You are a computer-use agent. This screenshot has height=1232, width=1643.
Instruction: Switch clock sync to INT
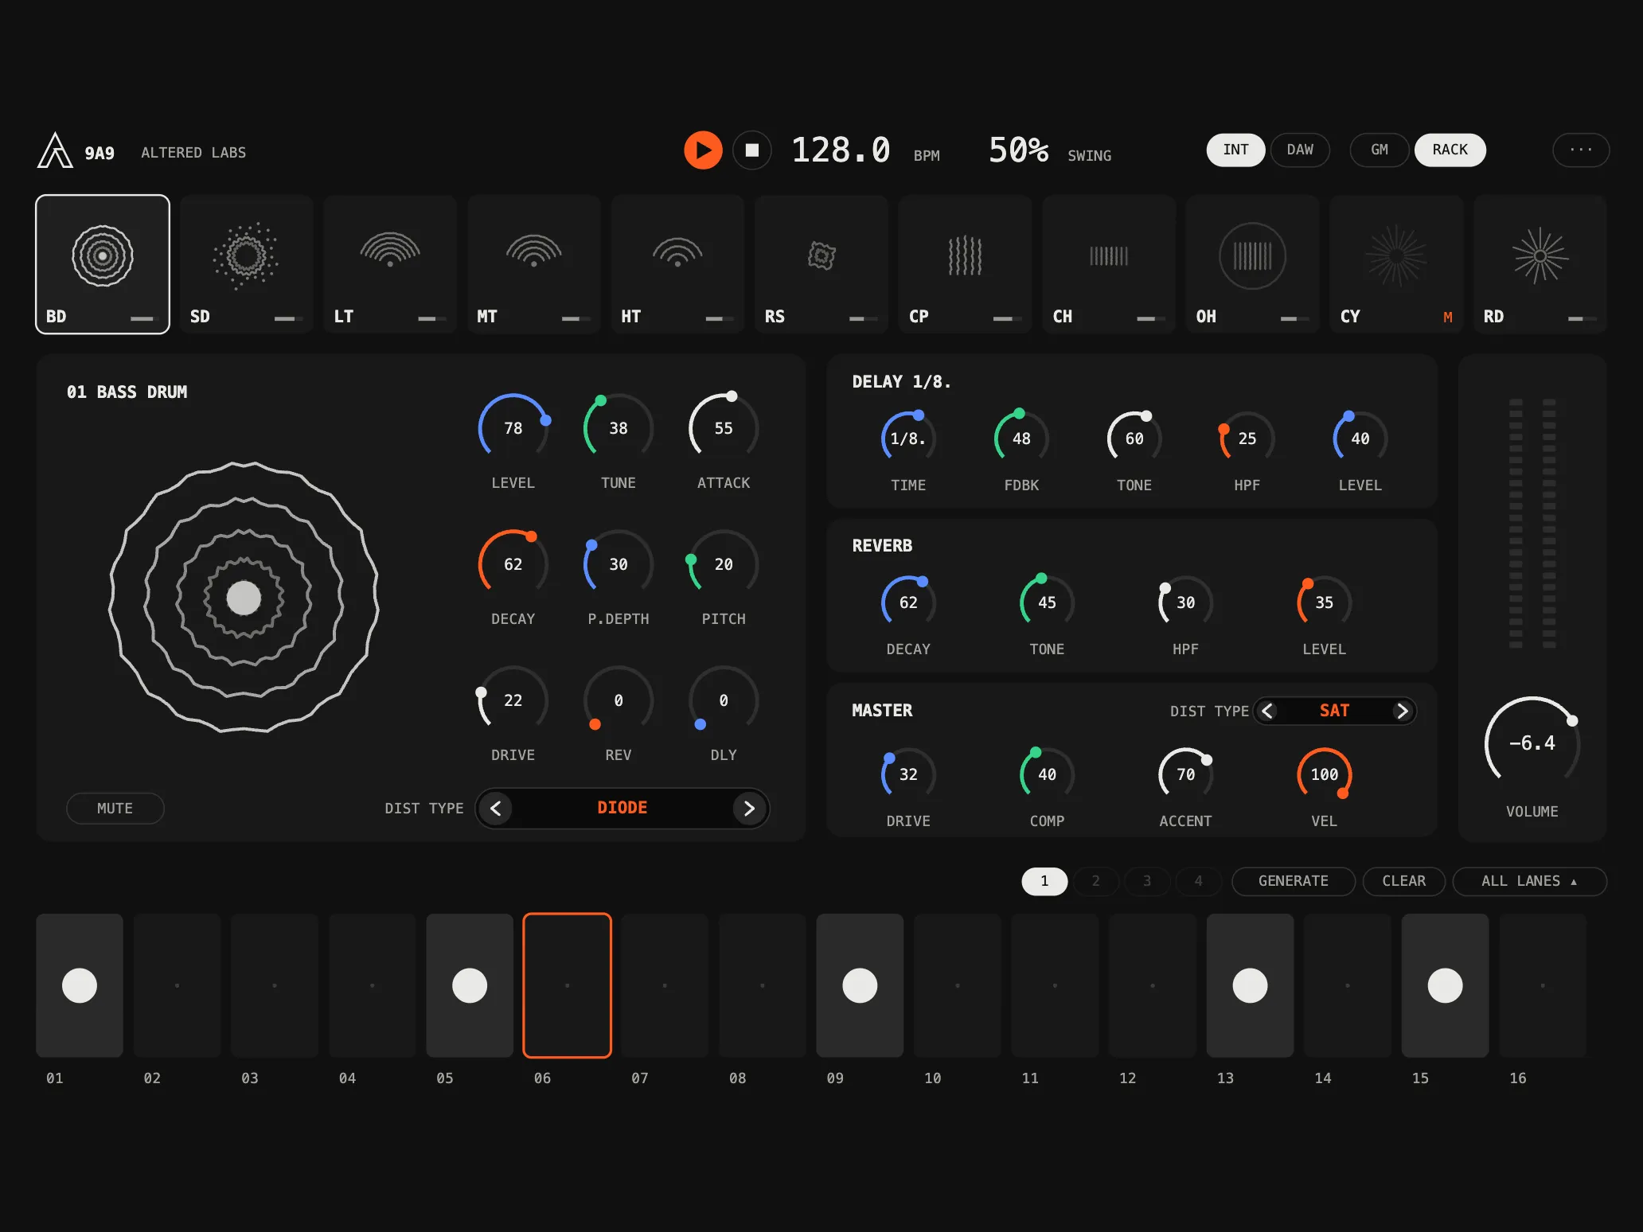click(x=1235, y=150)
